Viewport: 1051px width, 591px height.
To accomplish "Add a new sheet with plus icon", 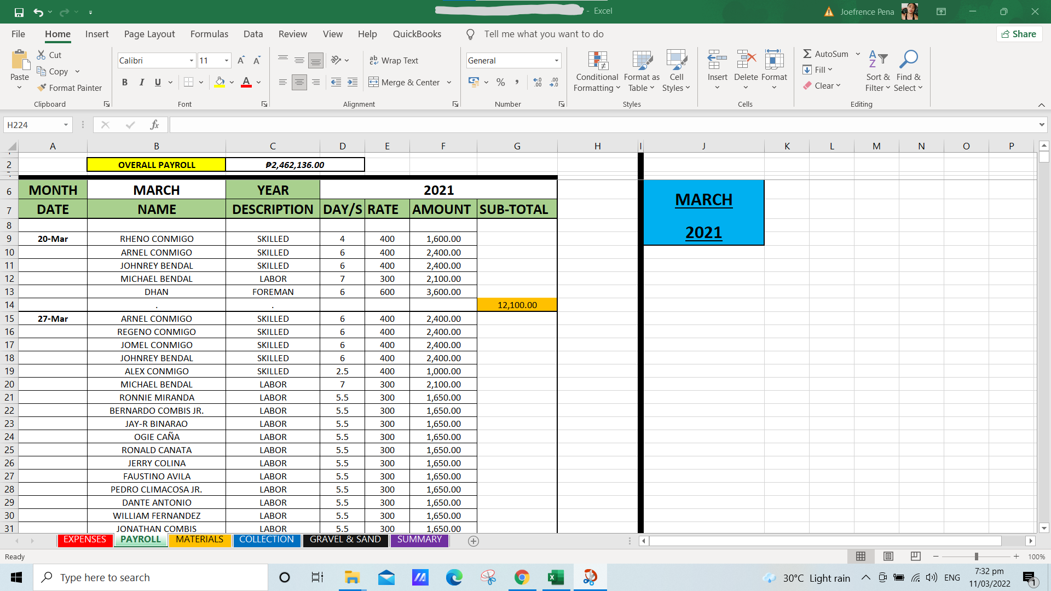I will pyautogui.click(x=473, y=541).
